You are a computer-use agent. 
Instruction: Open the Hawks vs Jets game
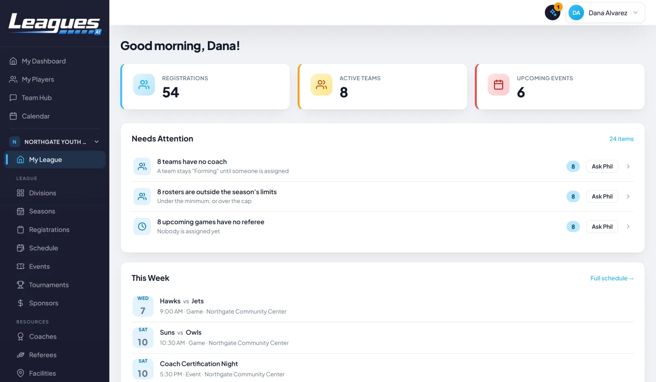(x=383, y=306)
